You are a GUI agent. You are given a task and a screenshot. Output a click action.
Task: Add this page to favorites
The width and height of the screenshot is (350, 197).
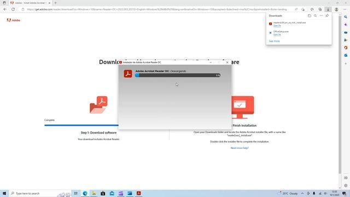point(303,9)
